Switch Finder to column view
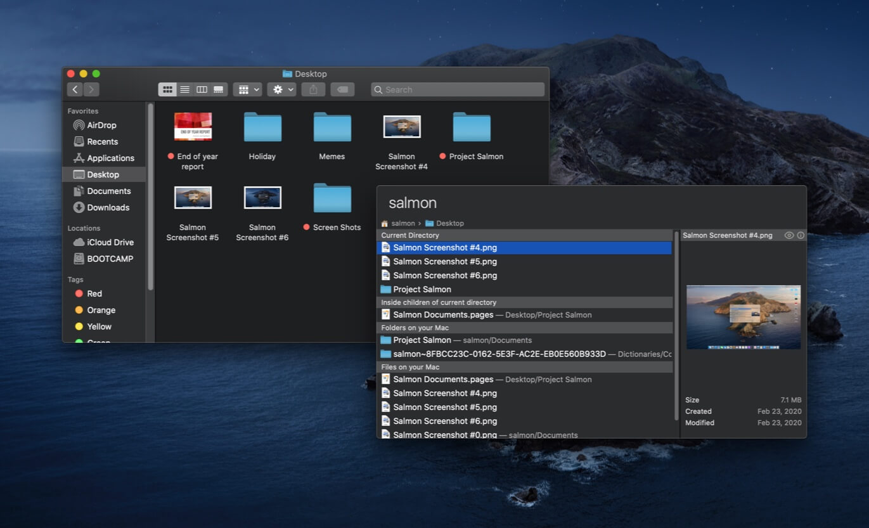Screen dimensions: 869x528 (x=202, y=89)
